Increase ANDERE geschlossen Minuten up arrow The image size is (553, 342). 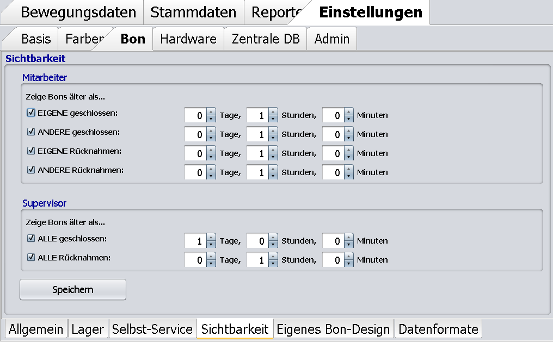(x=349, y=131)
